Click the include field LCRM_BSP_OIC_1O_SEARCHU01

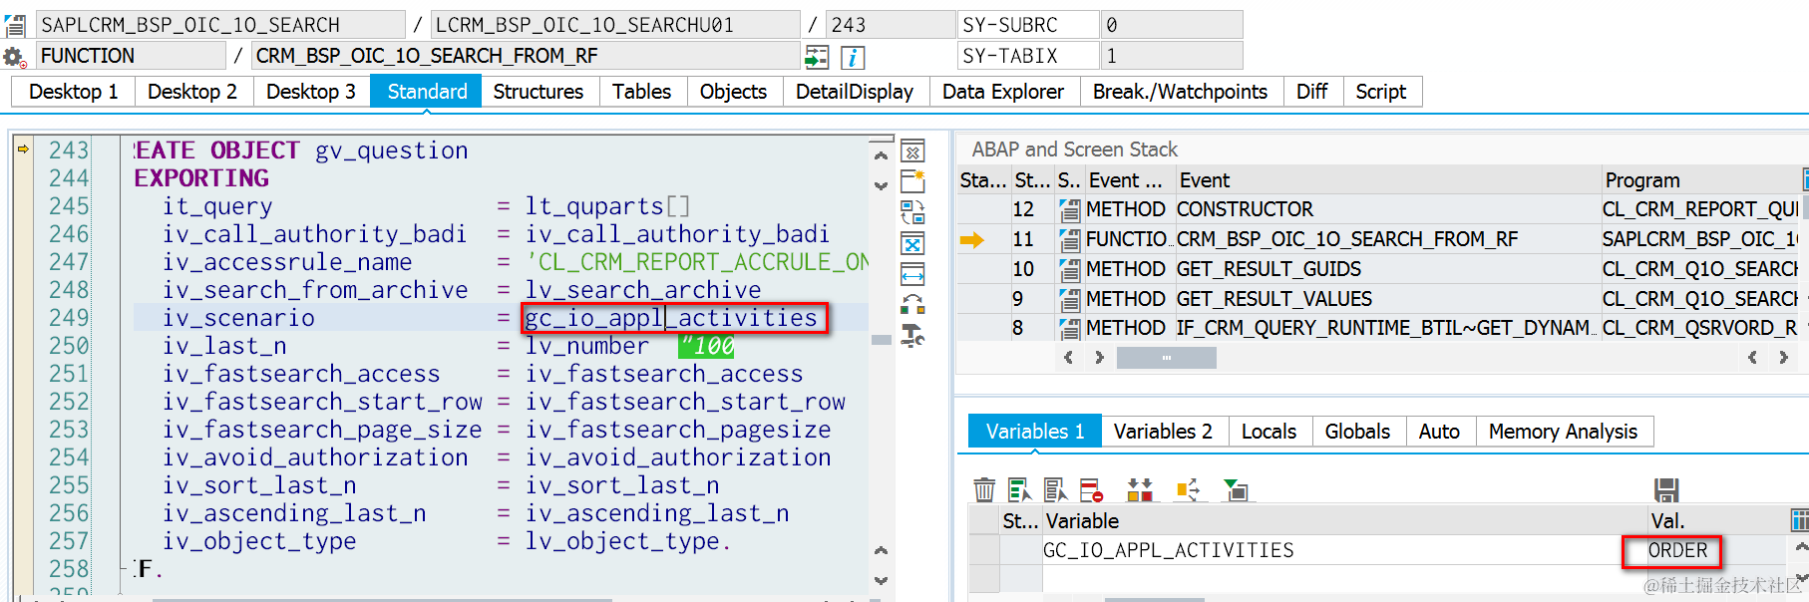pos(615,25)
